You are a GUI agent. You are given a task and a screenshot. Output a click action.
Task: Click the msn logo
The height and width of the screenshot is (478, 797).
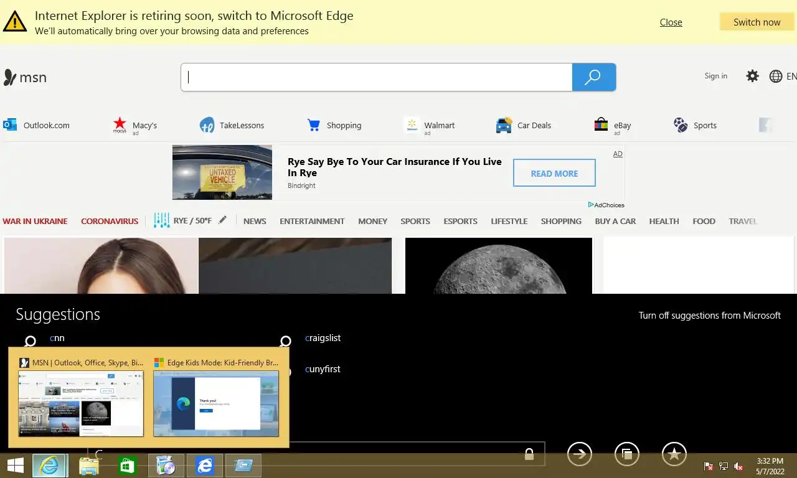tap(25, 77)
